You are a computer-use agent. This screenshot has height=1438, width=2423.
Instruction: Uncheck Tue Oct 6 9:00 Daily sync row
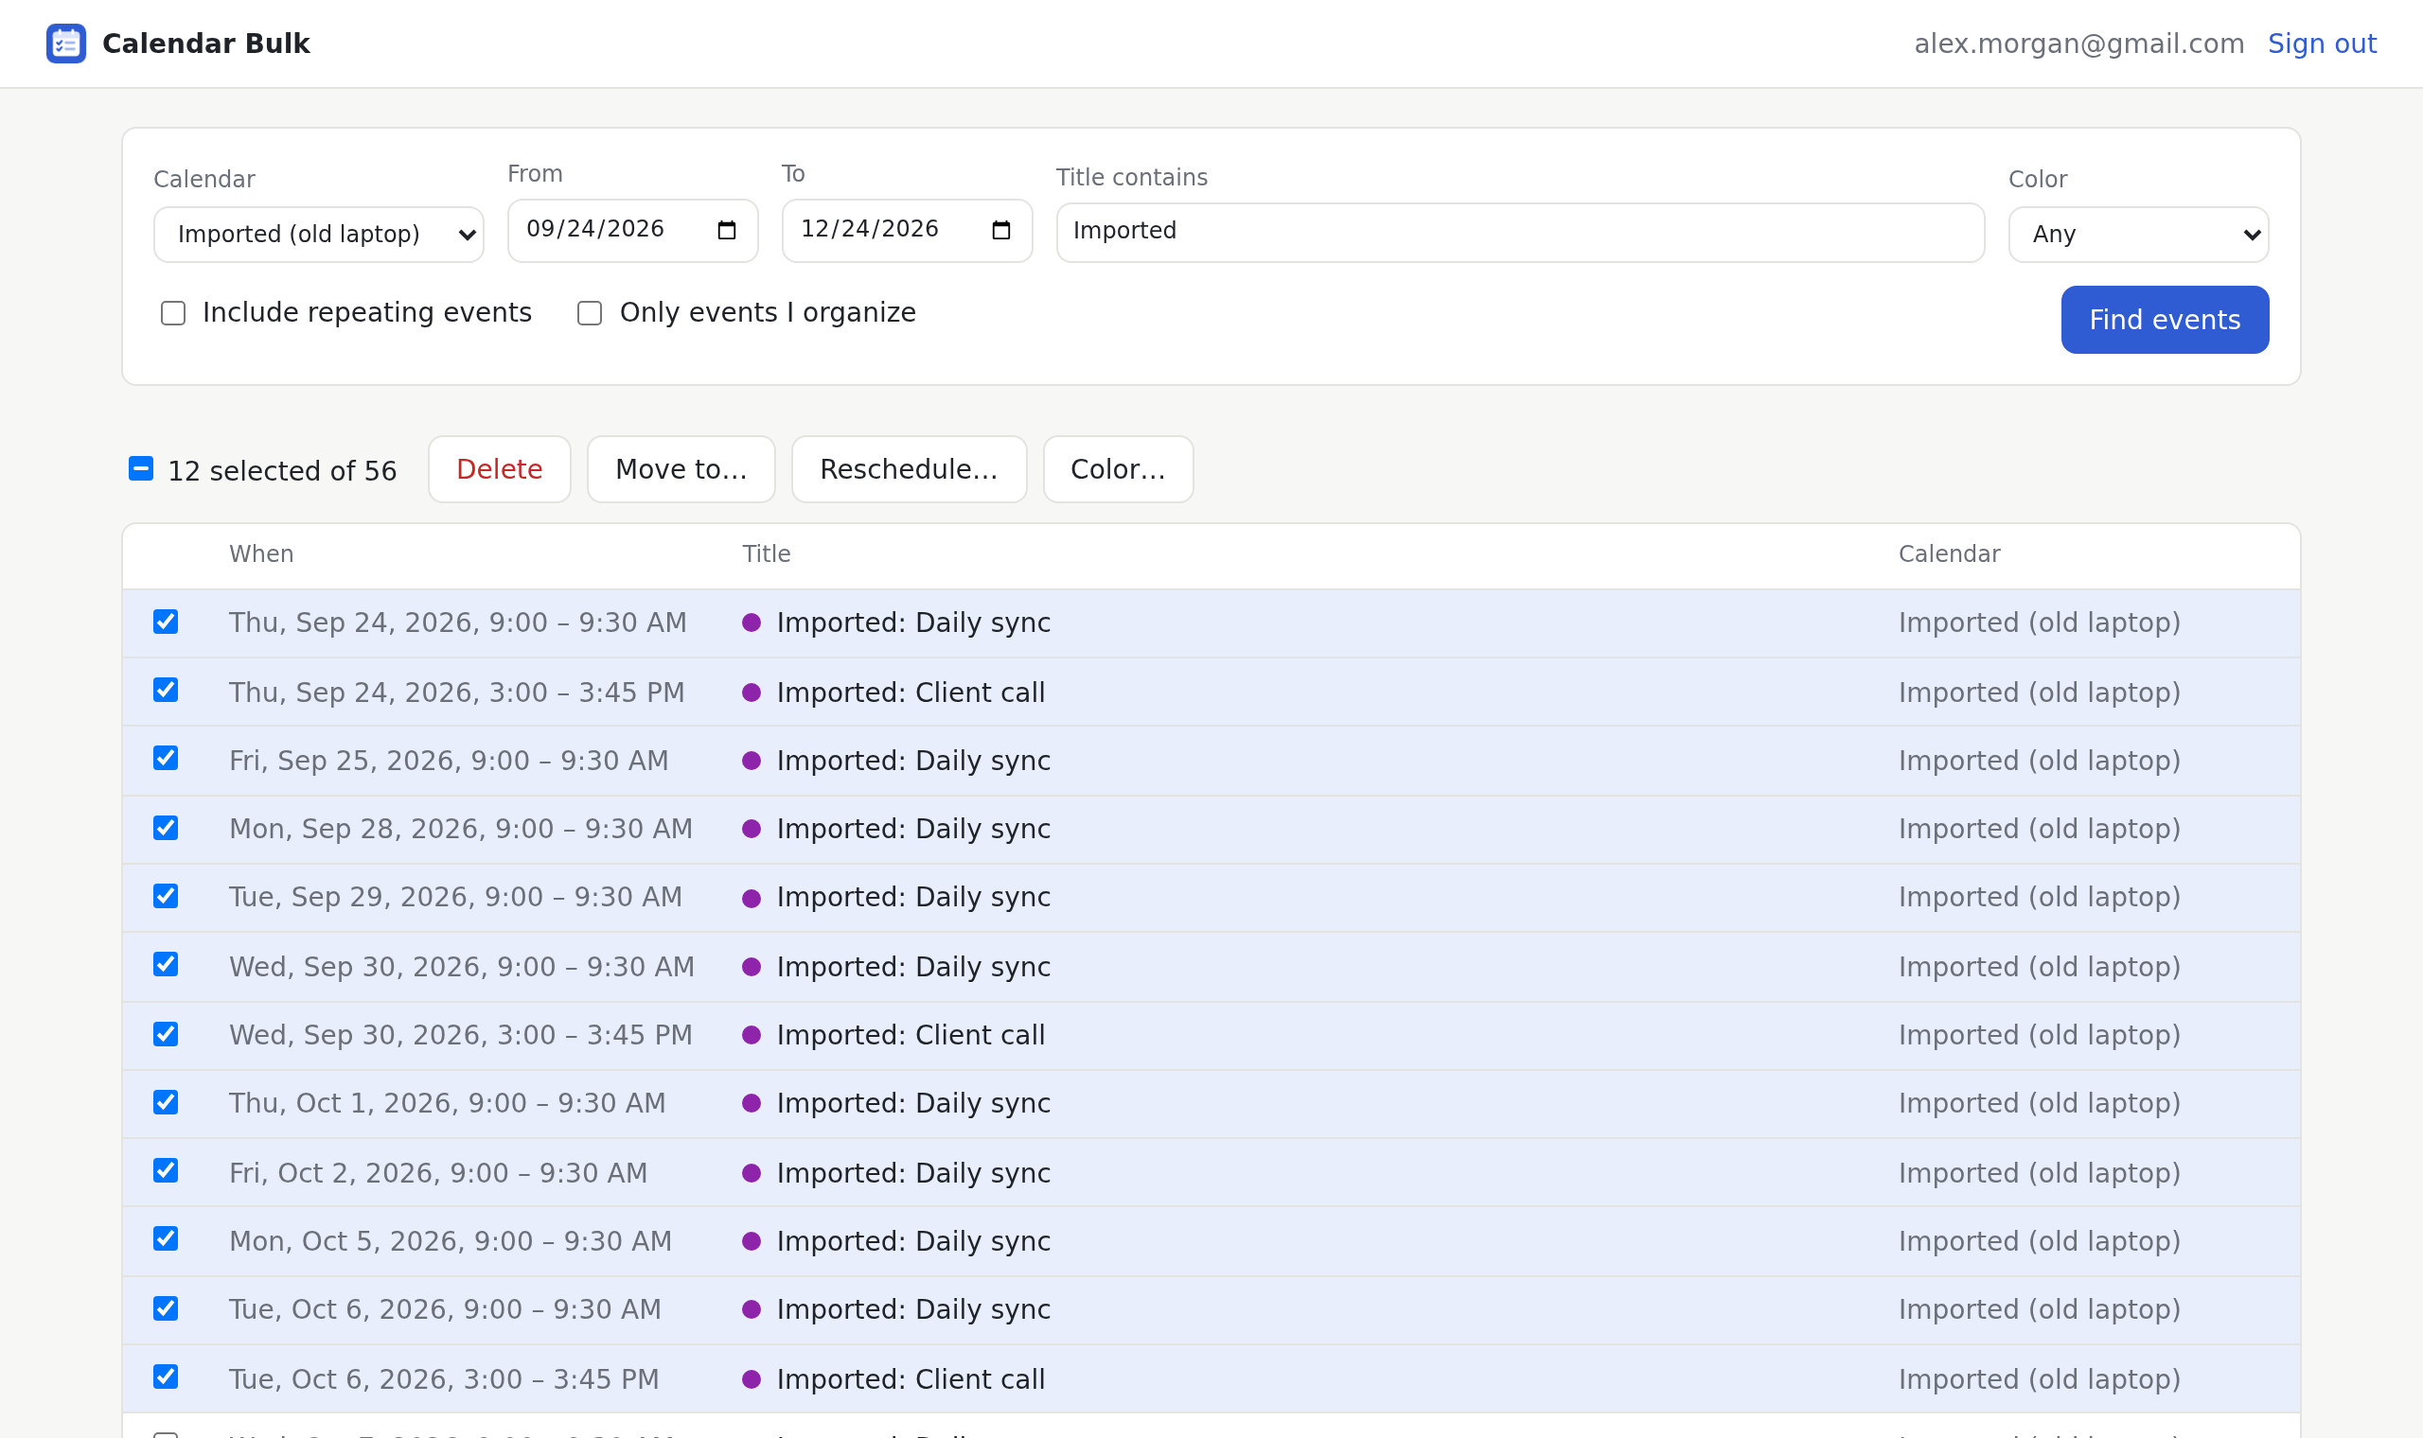pos(166,1309)
